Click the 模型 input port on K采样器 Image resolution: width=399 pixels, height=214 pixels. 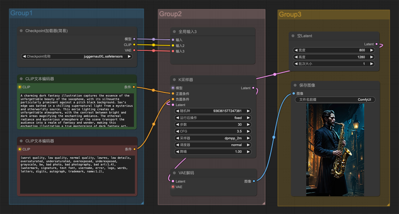click(173, 88)
